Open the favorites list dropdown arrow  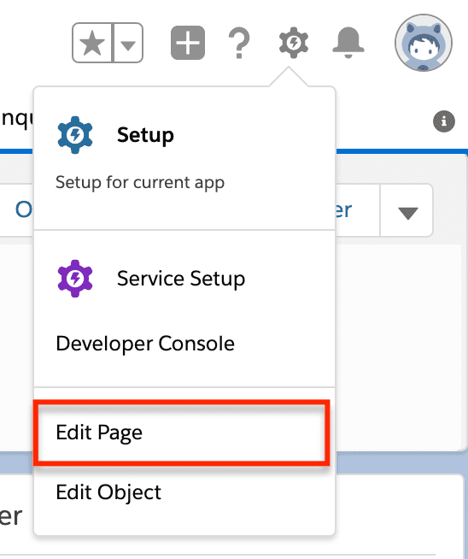pyautogui.click(x=128, y=43)
